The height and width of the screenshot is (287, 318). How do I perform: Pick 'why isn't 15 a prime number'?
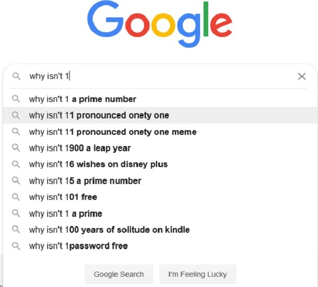coord(160,180)
